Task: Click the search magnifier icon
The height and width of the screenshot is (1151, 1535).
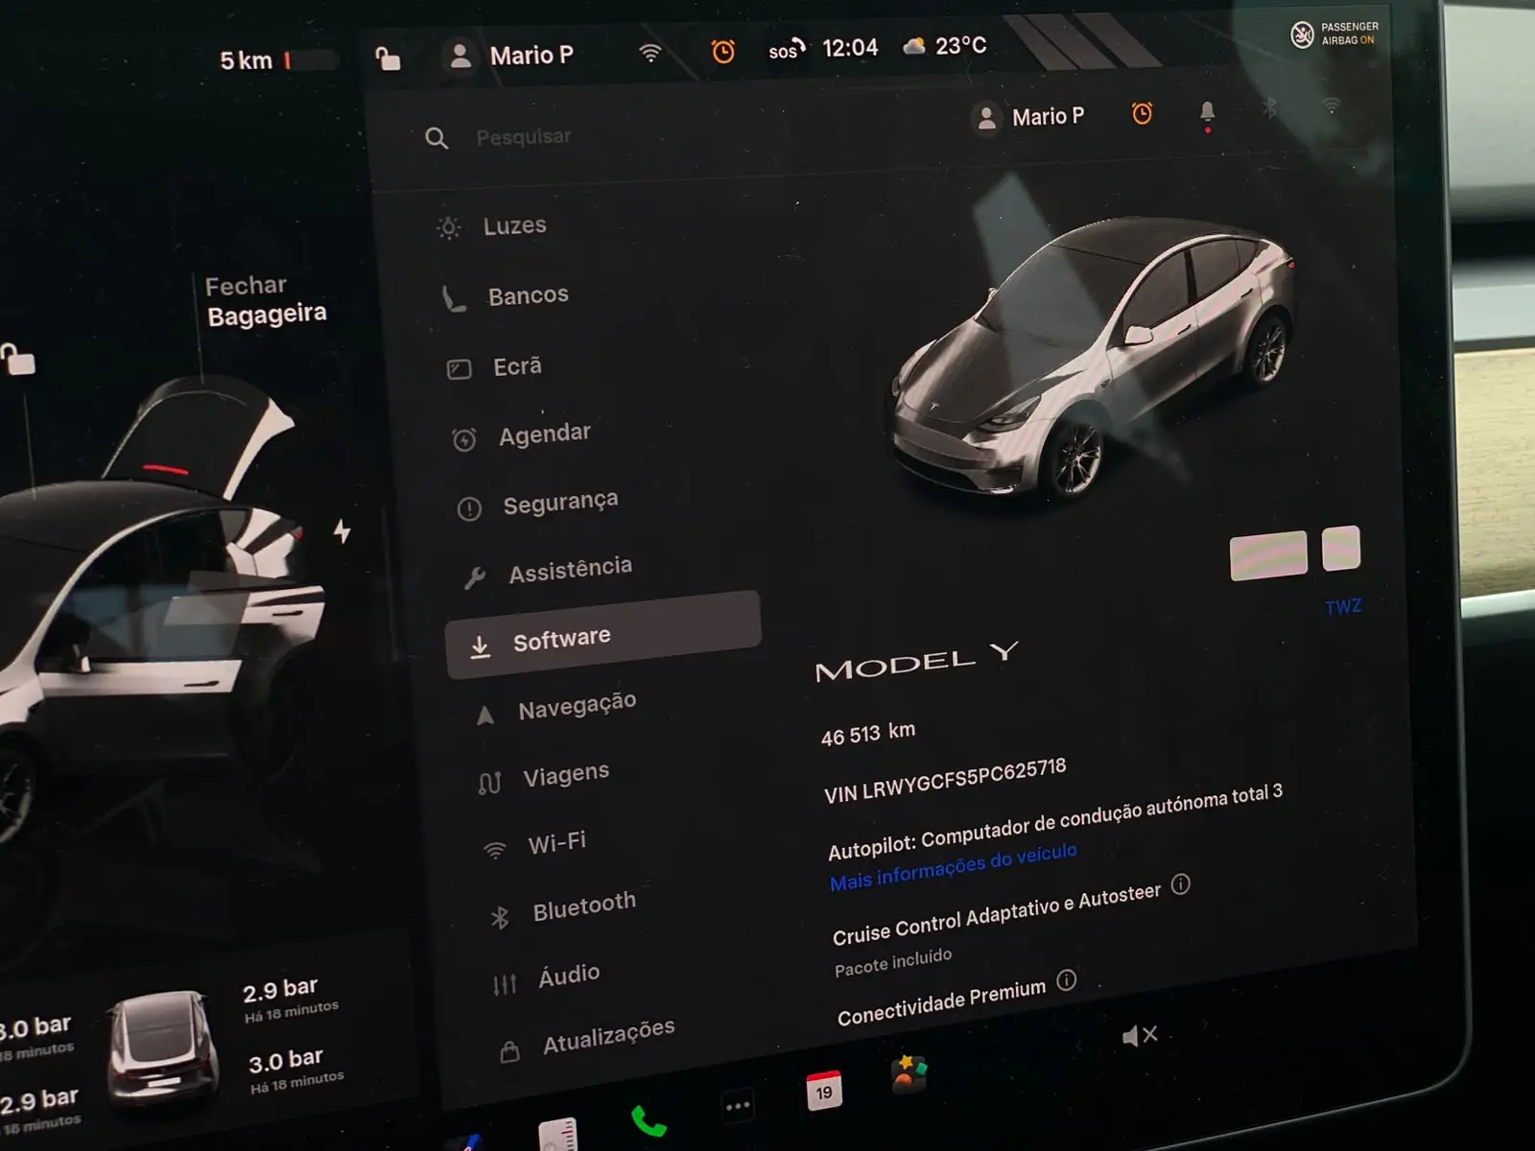Action: tap(437, 138)
